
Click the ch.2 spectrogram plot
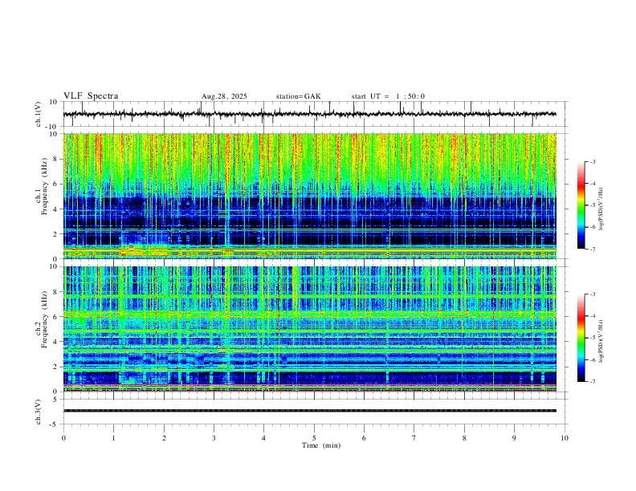[309, 329]
